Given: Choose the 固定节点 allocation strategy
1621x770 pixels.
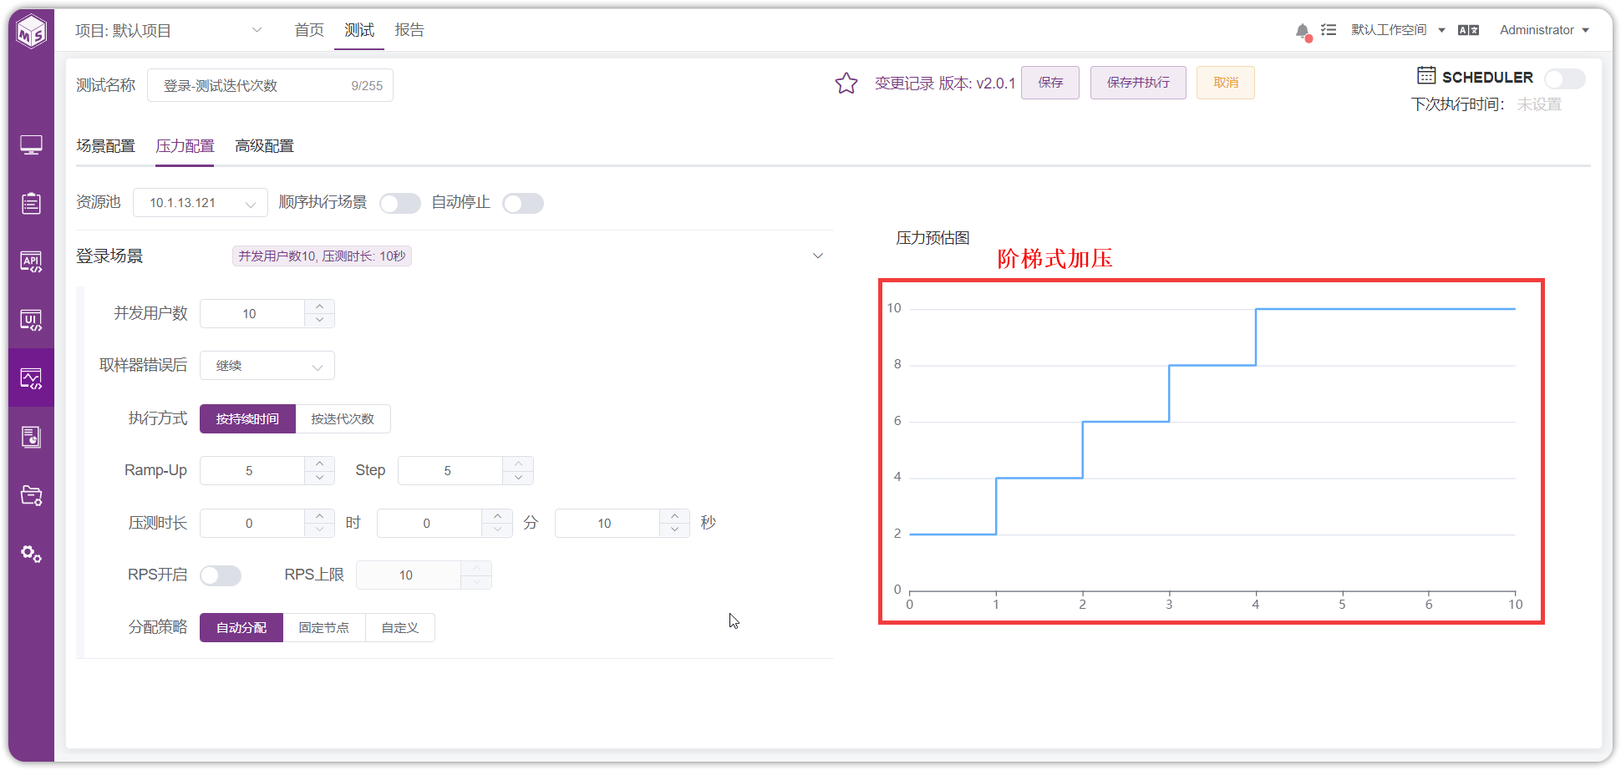Looking at the screenshot, I should [x=324, y=627].
